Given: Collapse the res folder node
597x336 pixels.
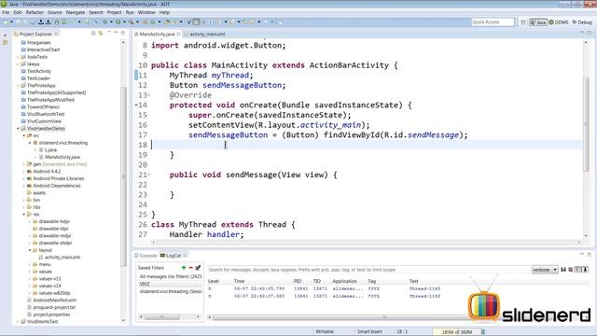Looking at the screenshot, I should 24,215.
